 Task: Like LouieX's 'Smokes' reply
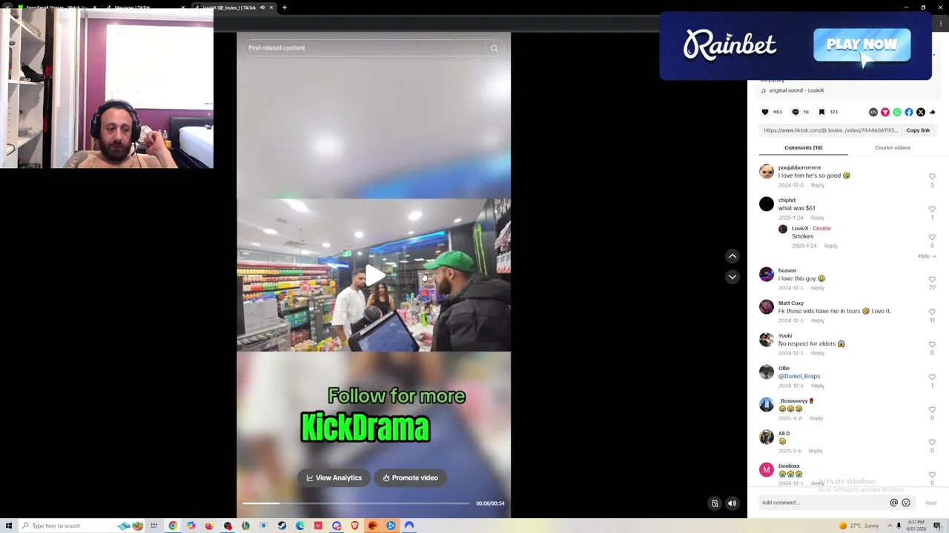[932, 238]
